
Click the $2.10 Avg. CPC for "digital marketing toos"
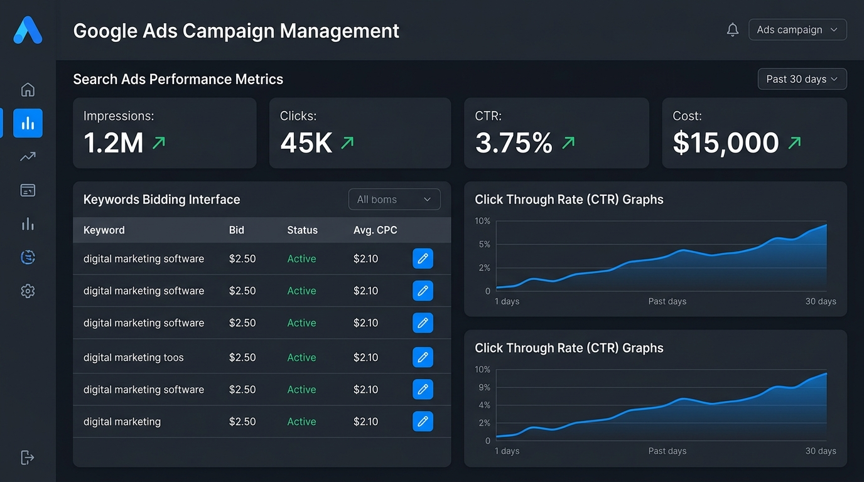[365, 358]
